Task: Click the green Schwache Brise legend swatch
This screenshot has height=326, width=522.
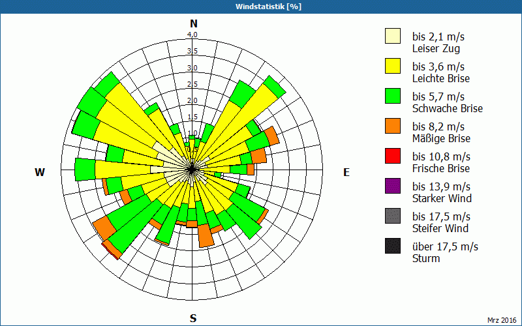Action: tap(392, 96)
